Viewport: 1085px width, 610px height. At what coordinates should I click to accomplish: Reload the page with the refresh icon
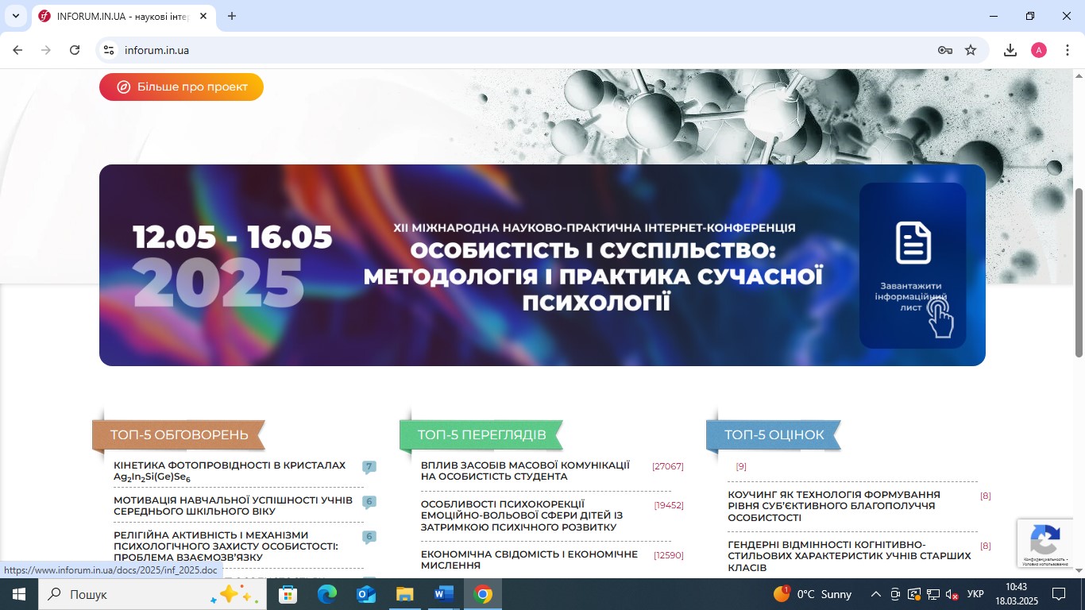pos(74,49)
